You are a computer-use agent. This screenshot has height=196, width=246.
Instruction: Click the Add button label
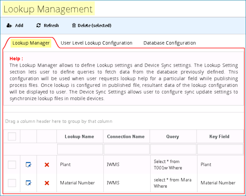click(x=19, y=25)
